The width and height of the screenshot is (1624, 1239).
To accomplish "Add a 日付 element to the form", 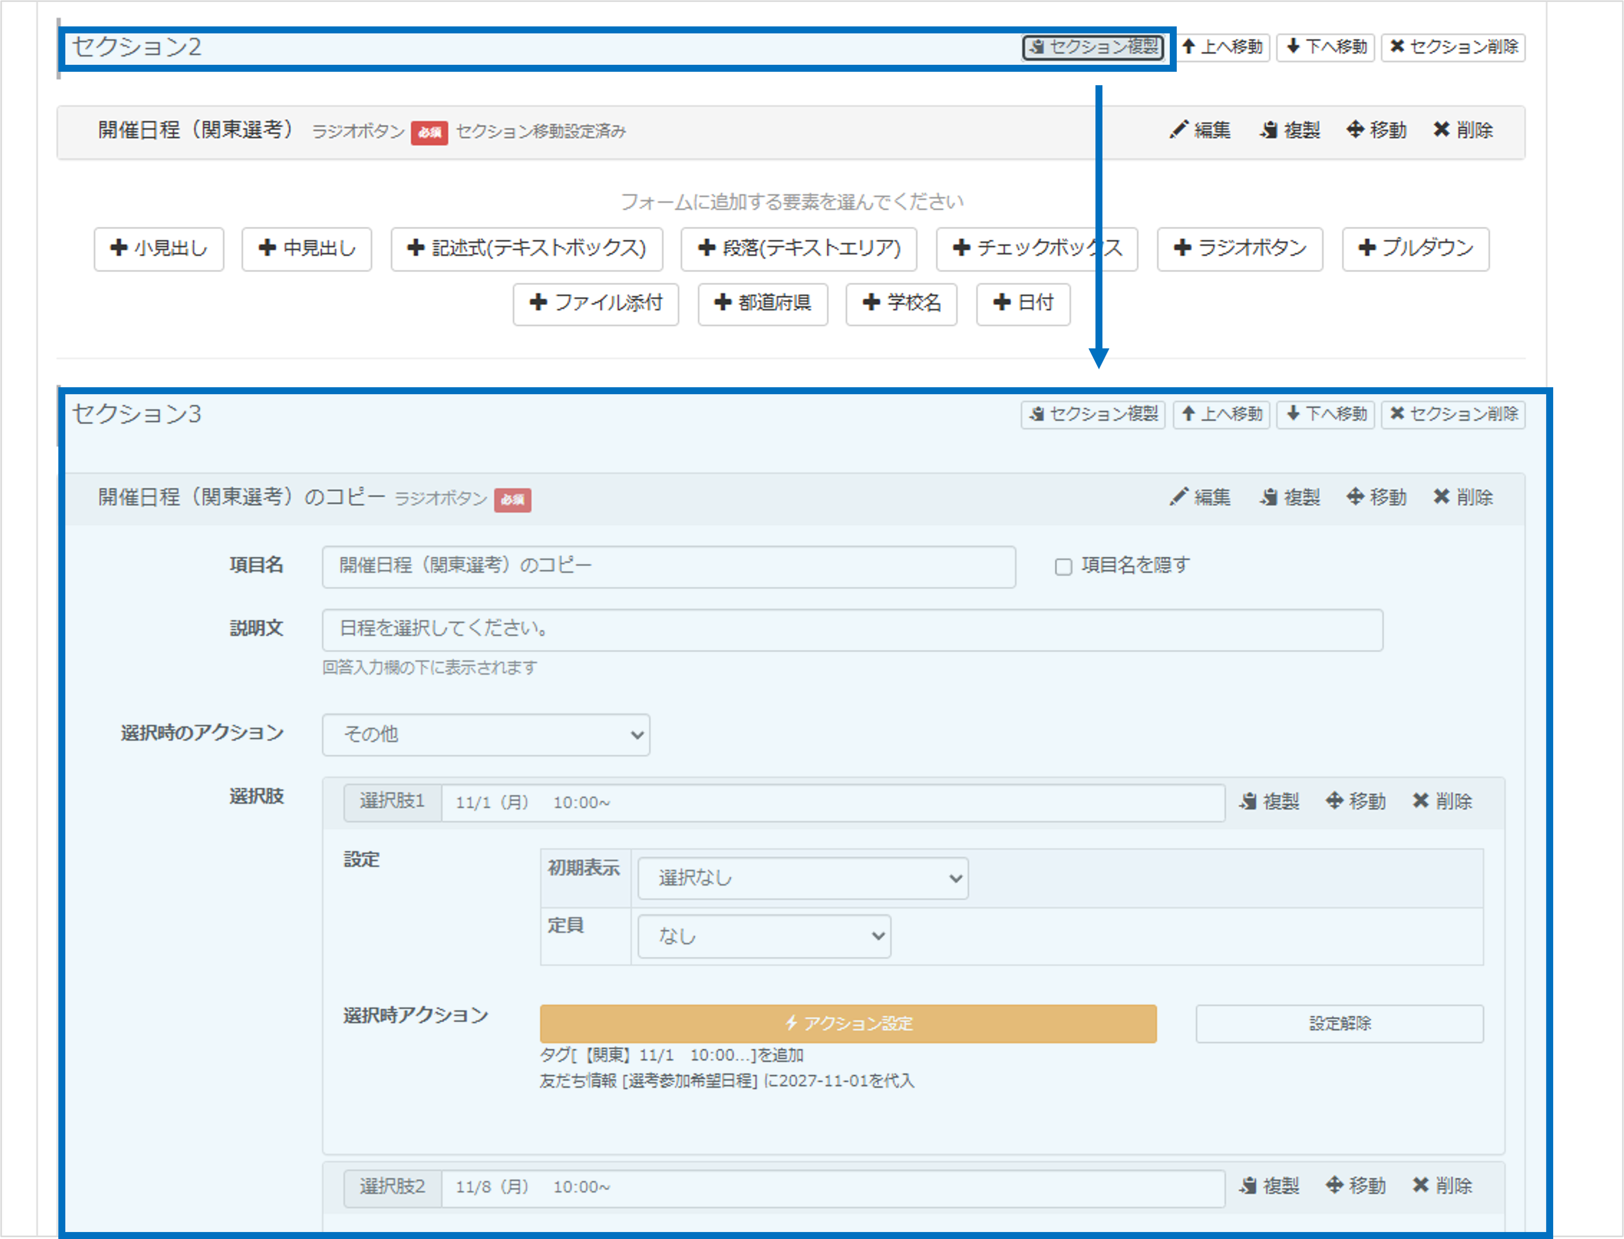I will pyautogui.click(x=1023, y=304).
